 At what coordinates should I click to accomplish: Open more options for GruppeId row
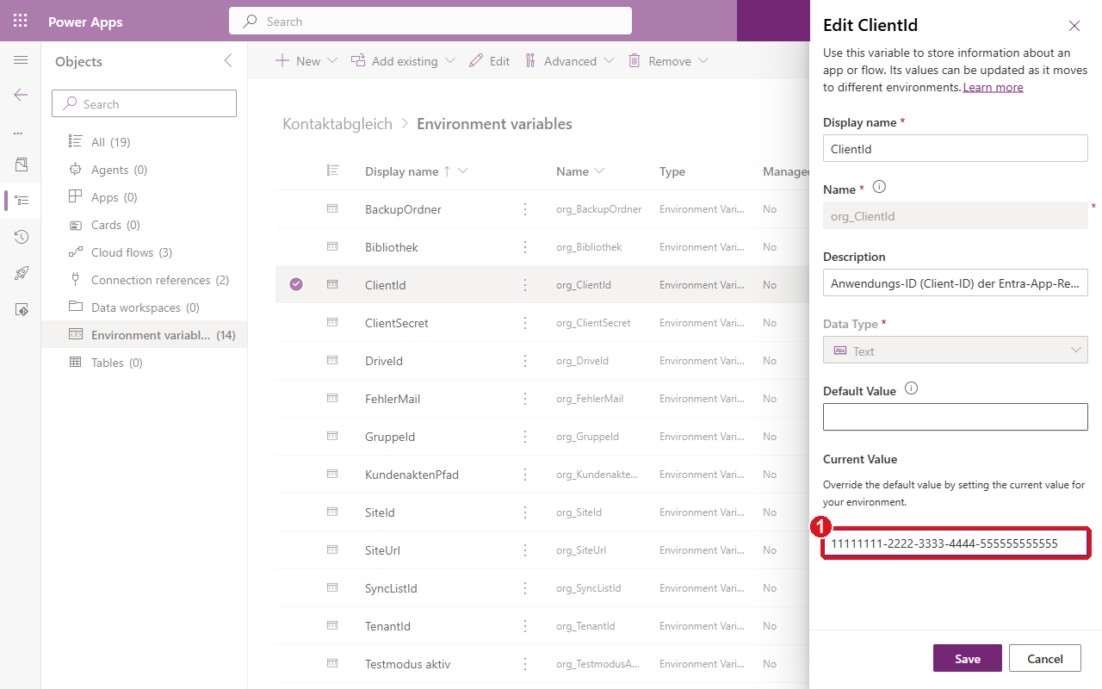click(x=525, y=437)
